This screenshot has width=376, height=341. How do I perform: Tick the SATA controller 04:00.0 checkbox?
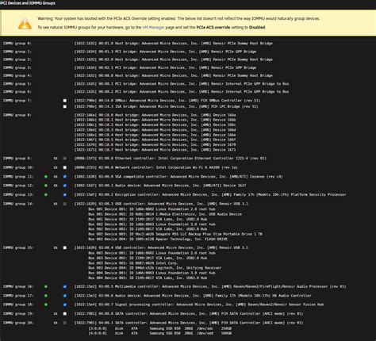coord(65,314)
